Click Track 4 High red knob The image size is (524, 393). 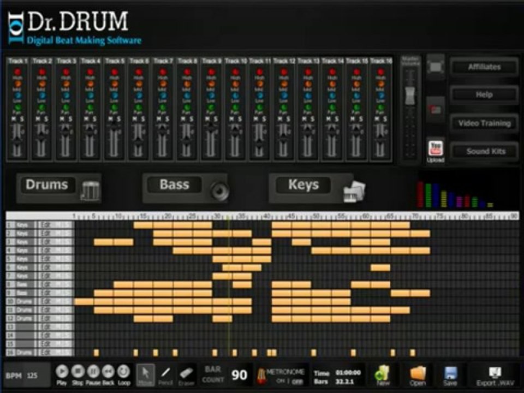pyautogui.click(x=90, y=72)
